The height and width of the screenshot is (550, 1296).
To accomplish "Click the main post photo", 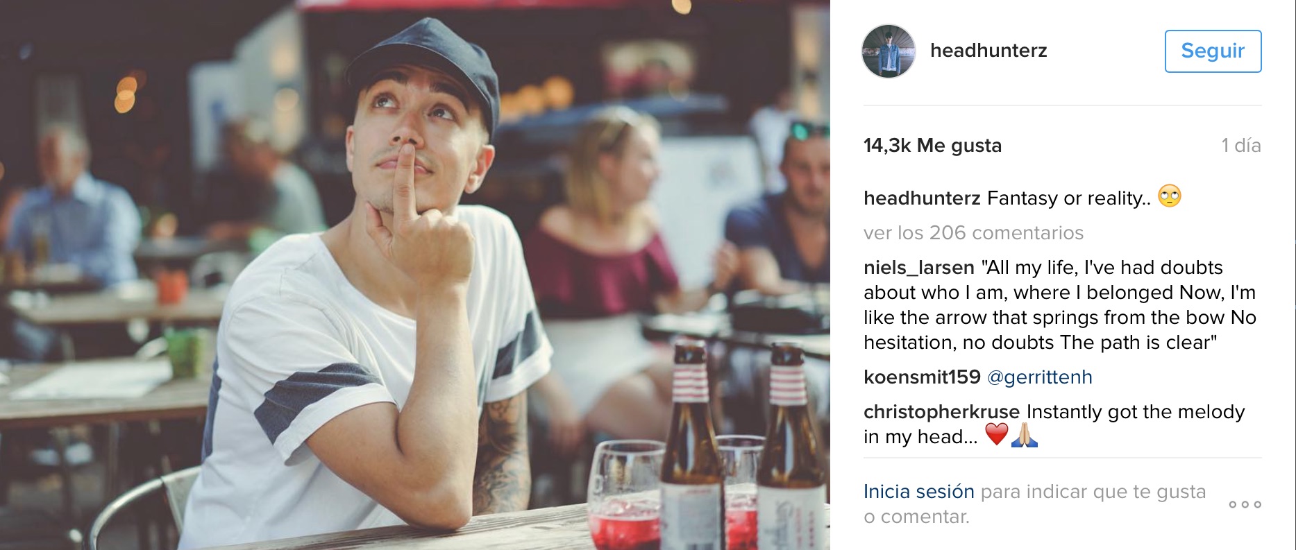I will point(415,275).
